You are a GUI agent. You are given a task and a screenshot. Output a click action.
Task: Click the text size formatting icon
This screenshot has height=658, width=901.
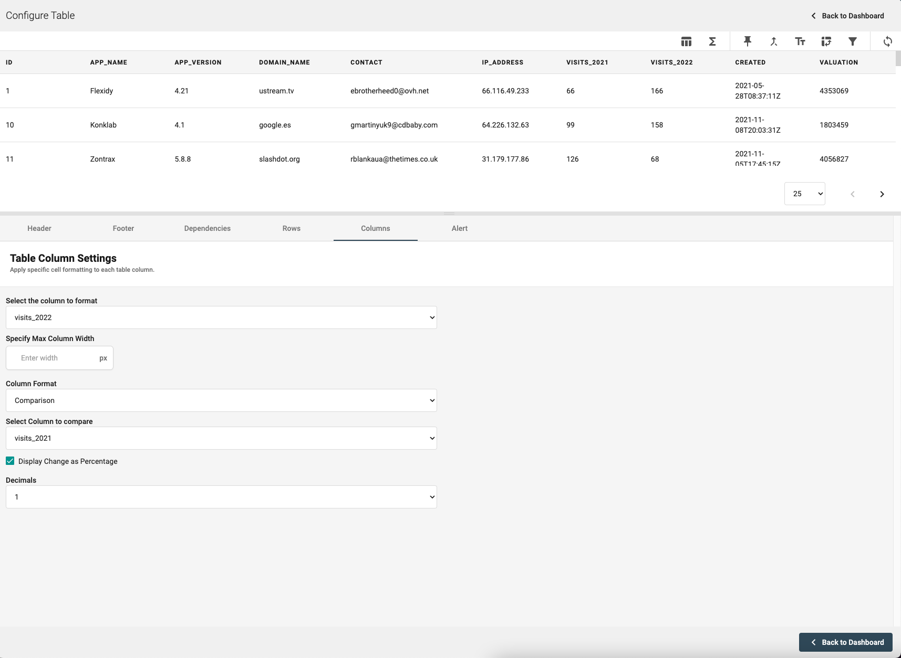800,41
